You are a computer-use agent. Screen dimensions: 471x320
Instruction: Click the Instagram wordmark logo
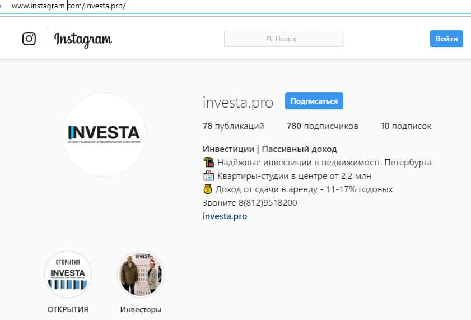click(x=83, y=39)
